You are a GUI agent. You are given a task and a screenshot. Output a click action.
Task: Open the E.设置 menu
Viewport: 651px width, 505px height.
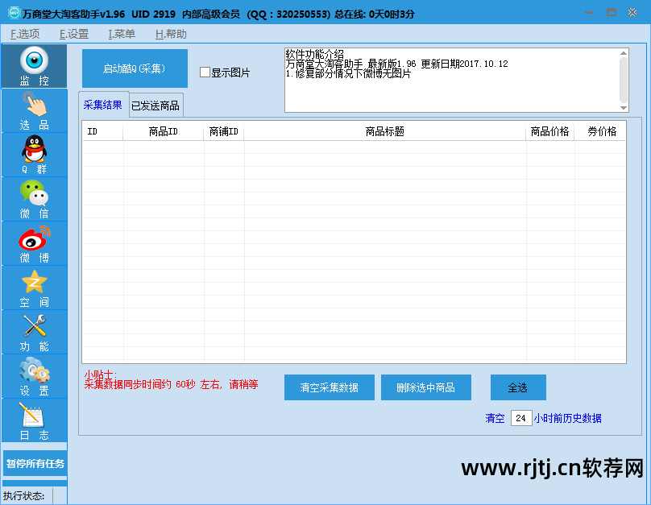pos(74,34)
